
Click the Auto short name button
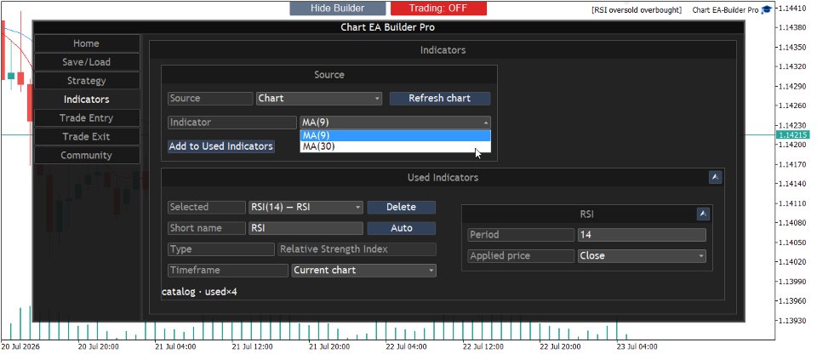point(401,228)
